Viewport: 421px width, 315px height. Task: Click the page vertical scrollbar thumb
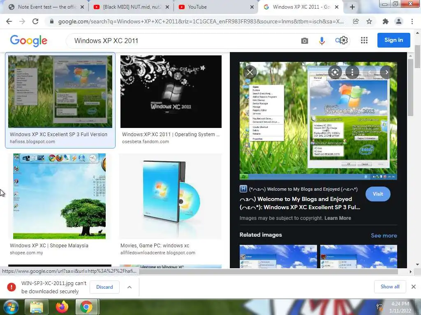click(x=418, y=57)
